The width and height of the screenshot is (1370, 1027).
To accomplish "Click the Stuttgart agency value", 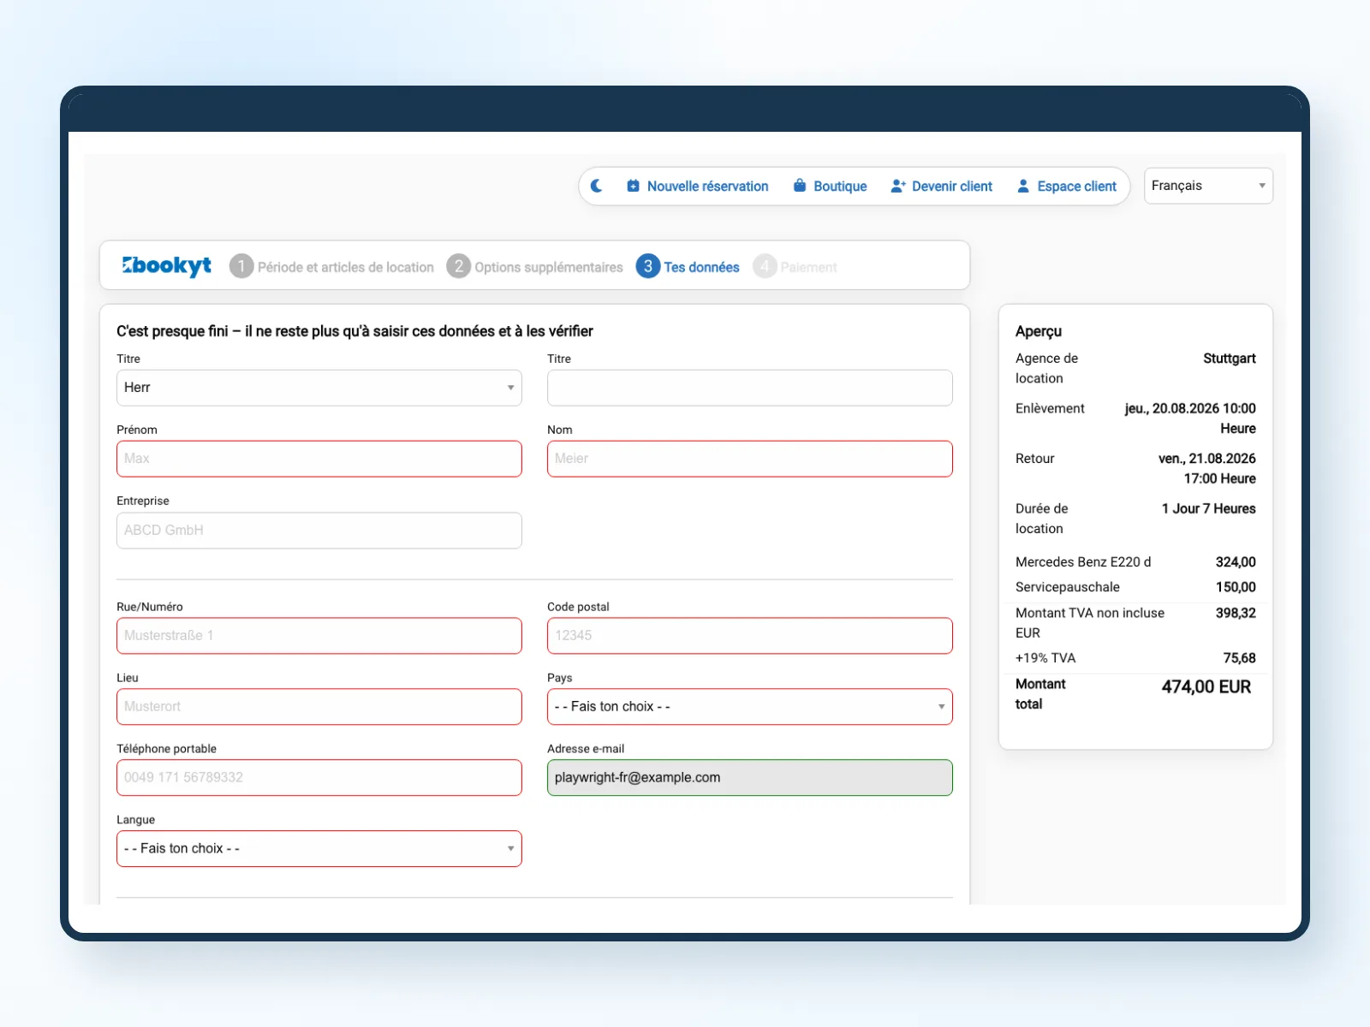I will tap(1230, 358).
